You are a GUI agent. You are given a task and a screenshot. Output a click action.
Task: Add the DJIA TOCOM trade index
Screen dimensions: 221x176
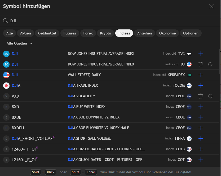[201, 86]
